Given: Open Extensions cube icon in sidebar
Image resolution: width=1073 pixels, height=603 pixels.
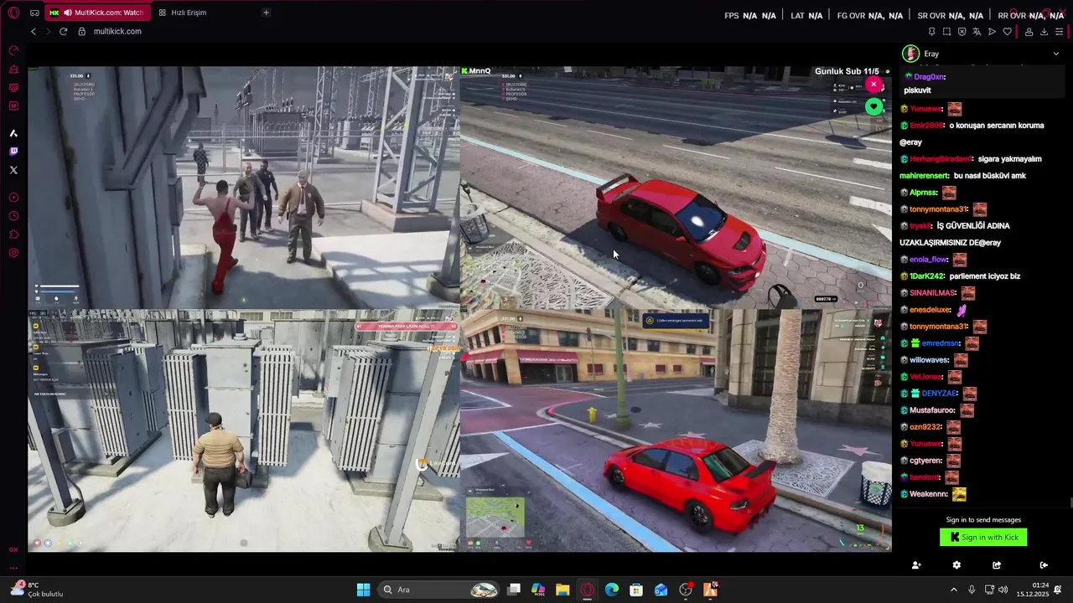Looking at the screenshot, I should tap(13, 234).
